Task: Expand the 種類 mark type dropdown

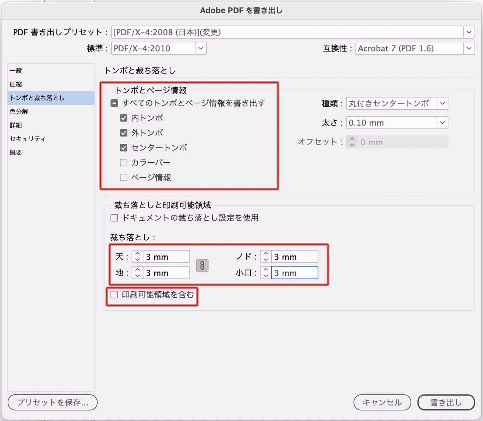Action: (x=443, y=103)
